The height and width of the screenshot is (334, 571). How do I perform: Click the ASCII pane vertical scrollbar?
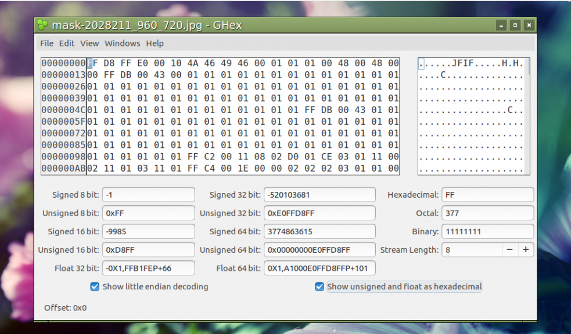[x=527, y=117]
